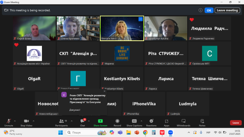The image size is (244, 137).
Task: Click the taskbar search field Пошук
Action: click(87, 132)
